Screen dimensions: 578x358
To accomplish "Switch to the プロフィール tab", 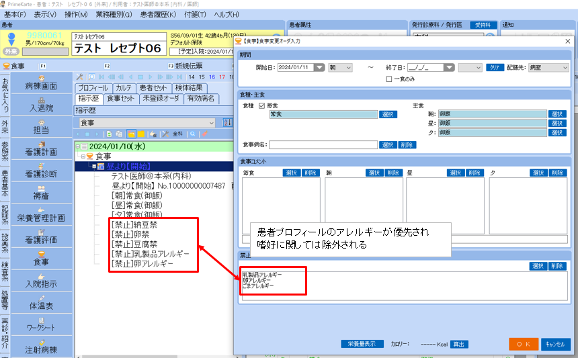I will [x=93, y=88].
